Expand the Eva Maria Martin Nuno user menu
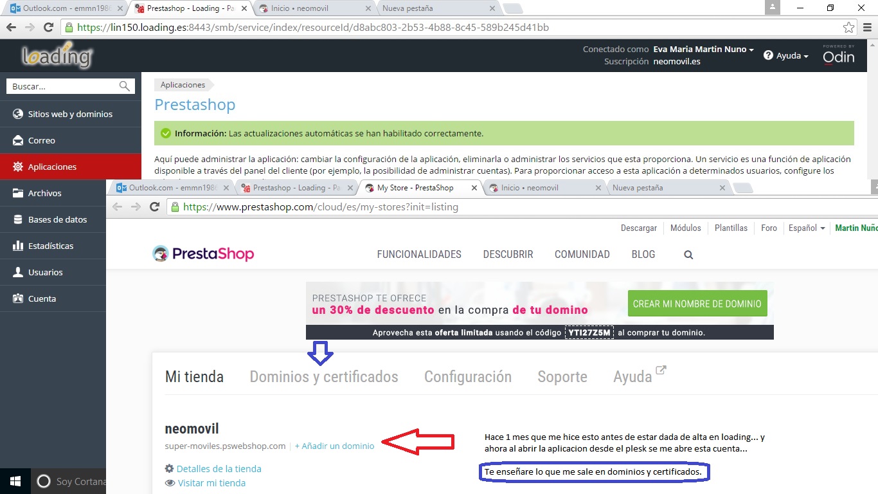 pos(703,50)
